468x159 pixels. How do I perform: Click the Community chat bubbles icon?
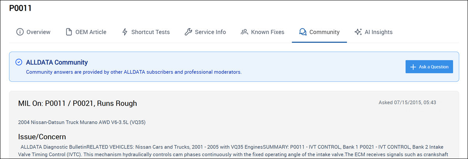303,32
